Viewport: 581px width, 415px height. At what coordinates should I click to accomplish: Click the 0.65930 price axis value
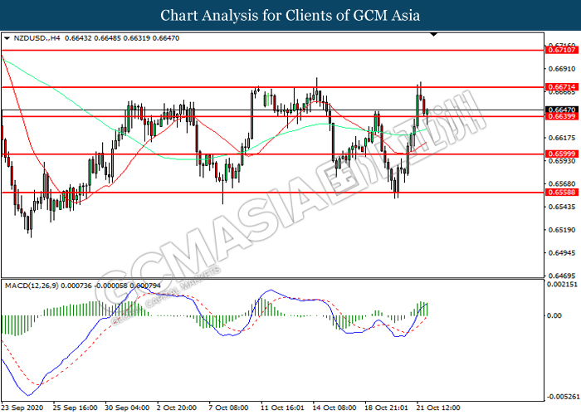561,161
